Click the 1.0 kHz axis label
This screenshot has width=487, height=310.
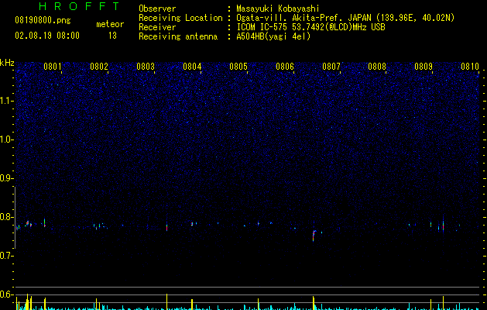point(7,139)
